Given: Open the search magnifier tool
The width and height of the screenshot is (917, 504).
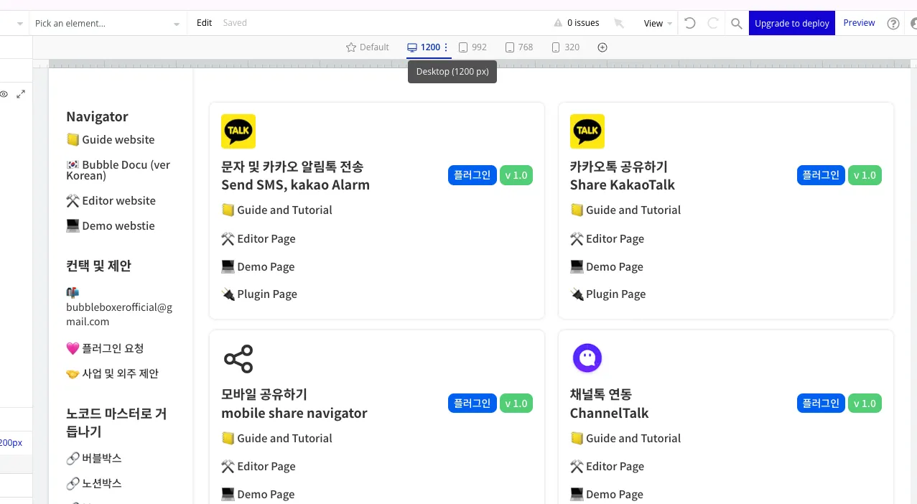Looking at the screenshot, I should point(736,24).
